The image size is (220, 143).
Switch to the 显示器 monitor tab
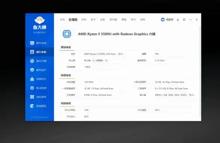click(x=113, y=20)
